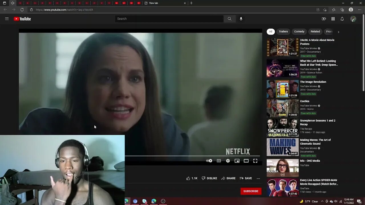The height and width of the screenshot is (205, 365).
Task: Open the browser tab actions menu icon
Action: click(5, 3)
